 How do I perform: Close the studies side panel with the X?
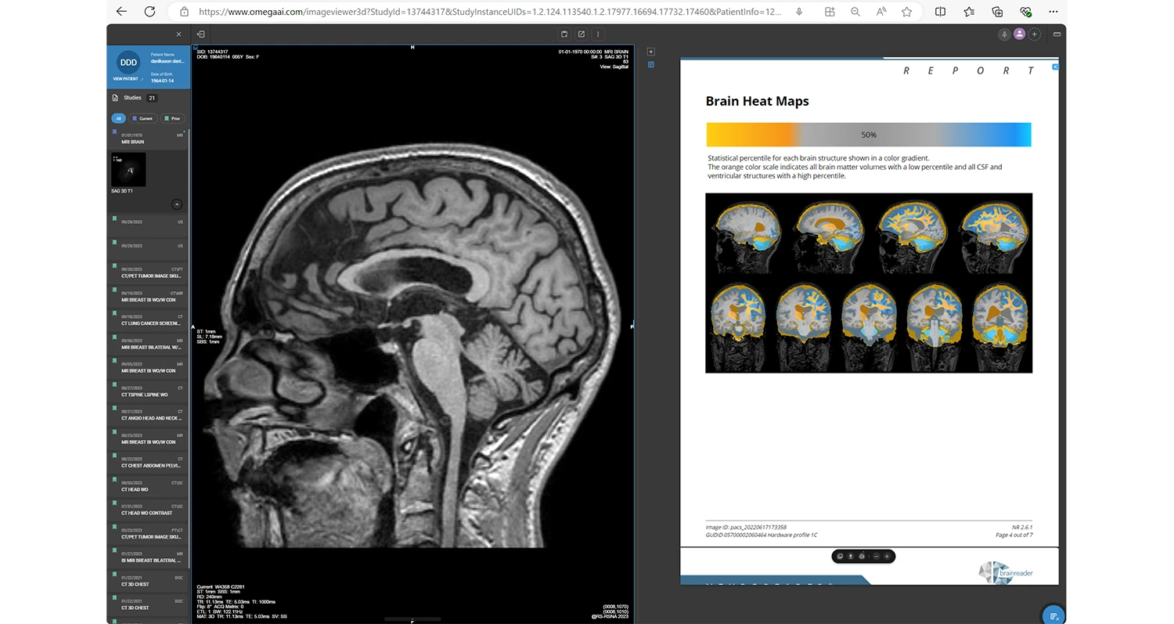[x=178, y=34]
